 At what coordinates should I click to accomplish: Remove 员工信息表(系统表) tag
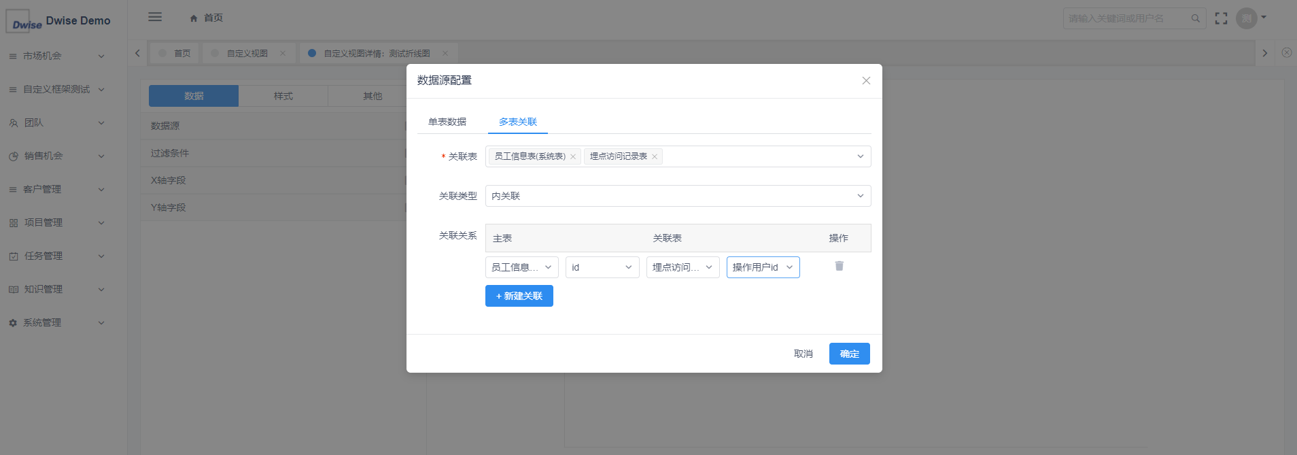[573, 156]
